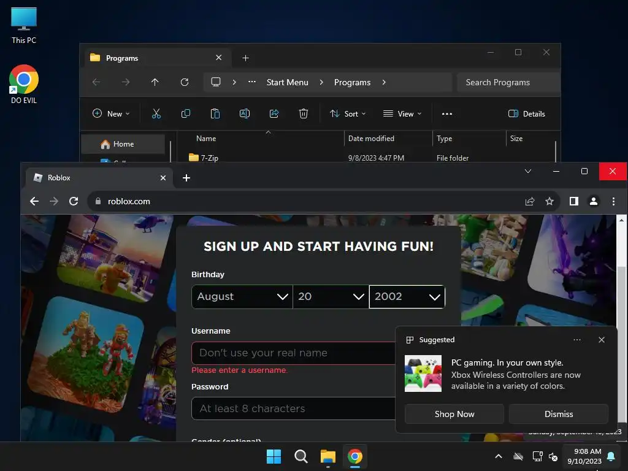The image size is (628, 471).
Task: Go up one folder in File Explorer
Action: [155, 82]
